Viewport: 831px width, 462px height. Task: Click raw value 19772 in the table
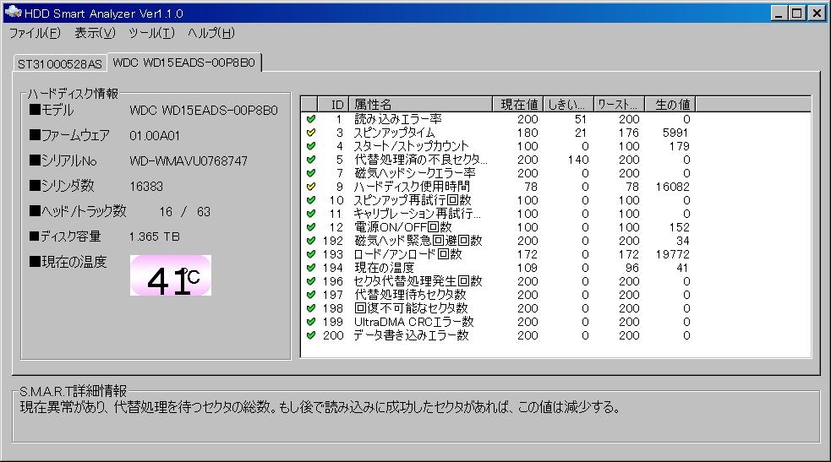coord(673,254)
